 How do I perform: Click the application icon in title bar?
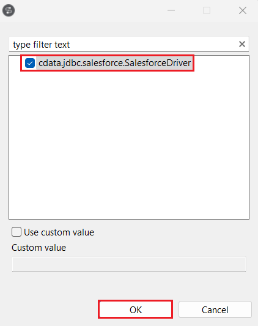pyautogui.click(x=9, y=10)
